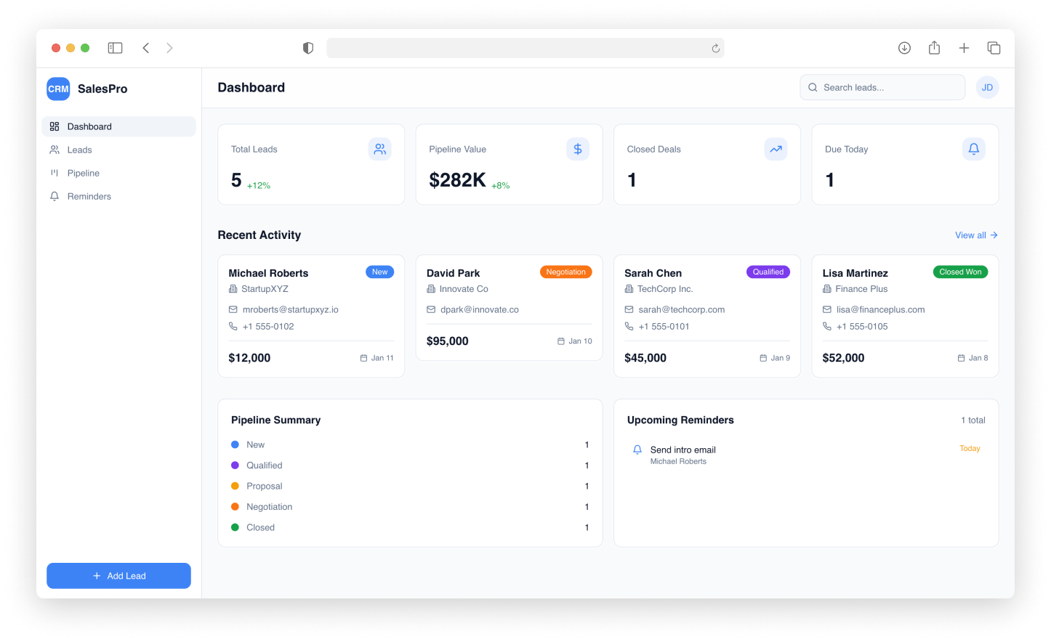Open the JD user avatar
Viewport: 1051px width, 642px height.
[987, 87]
